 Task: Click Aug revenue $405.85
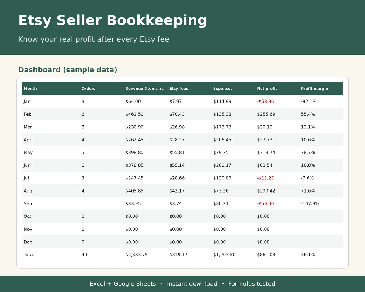click(134, 191)
